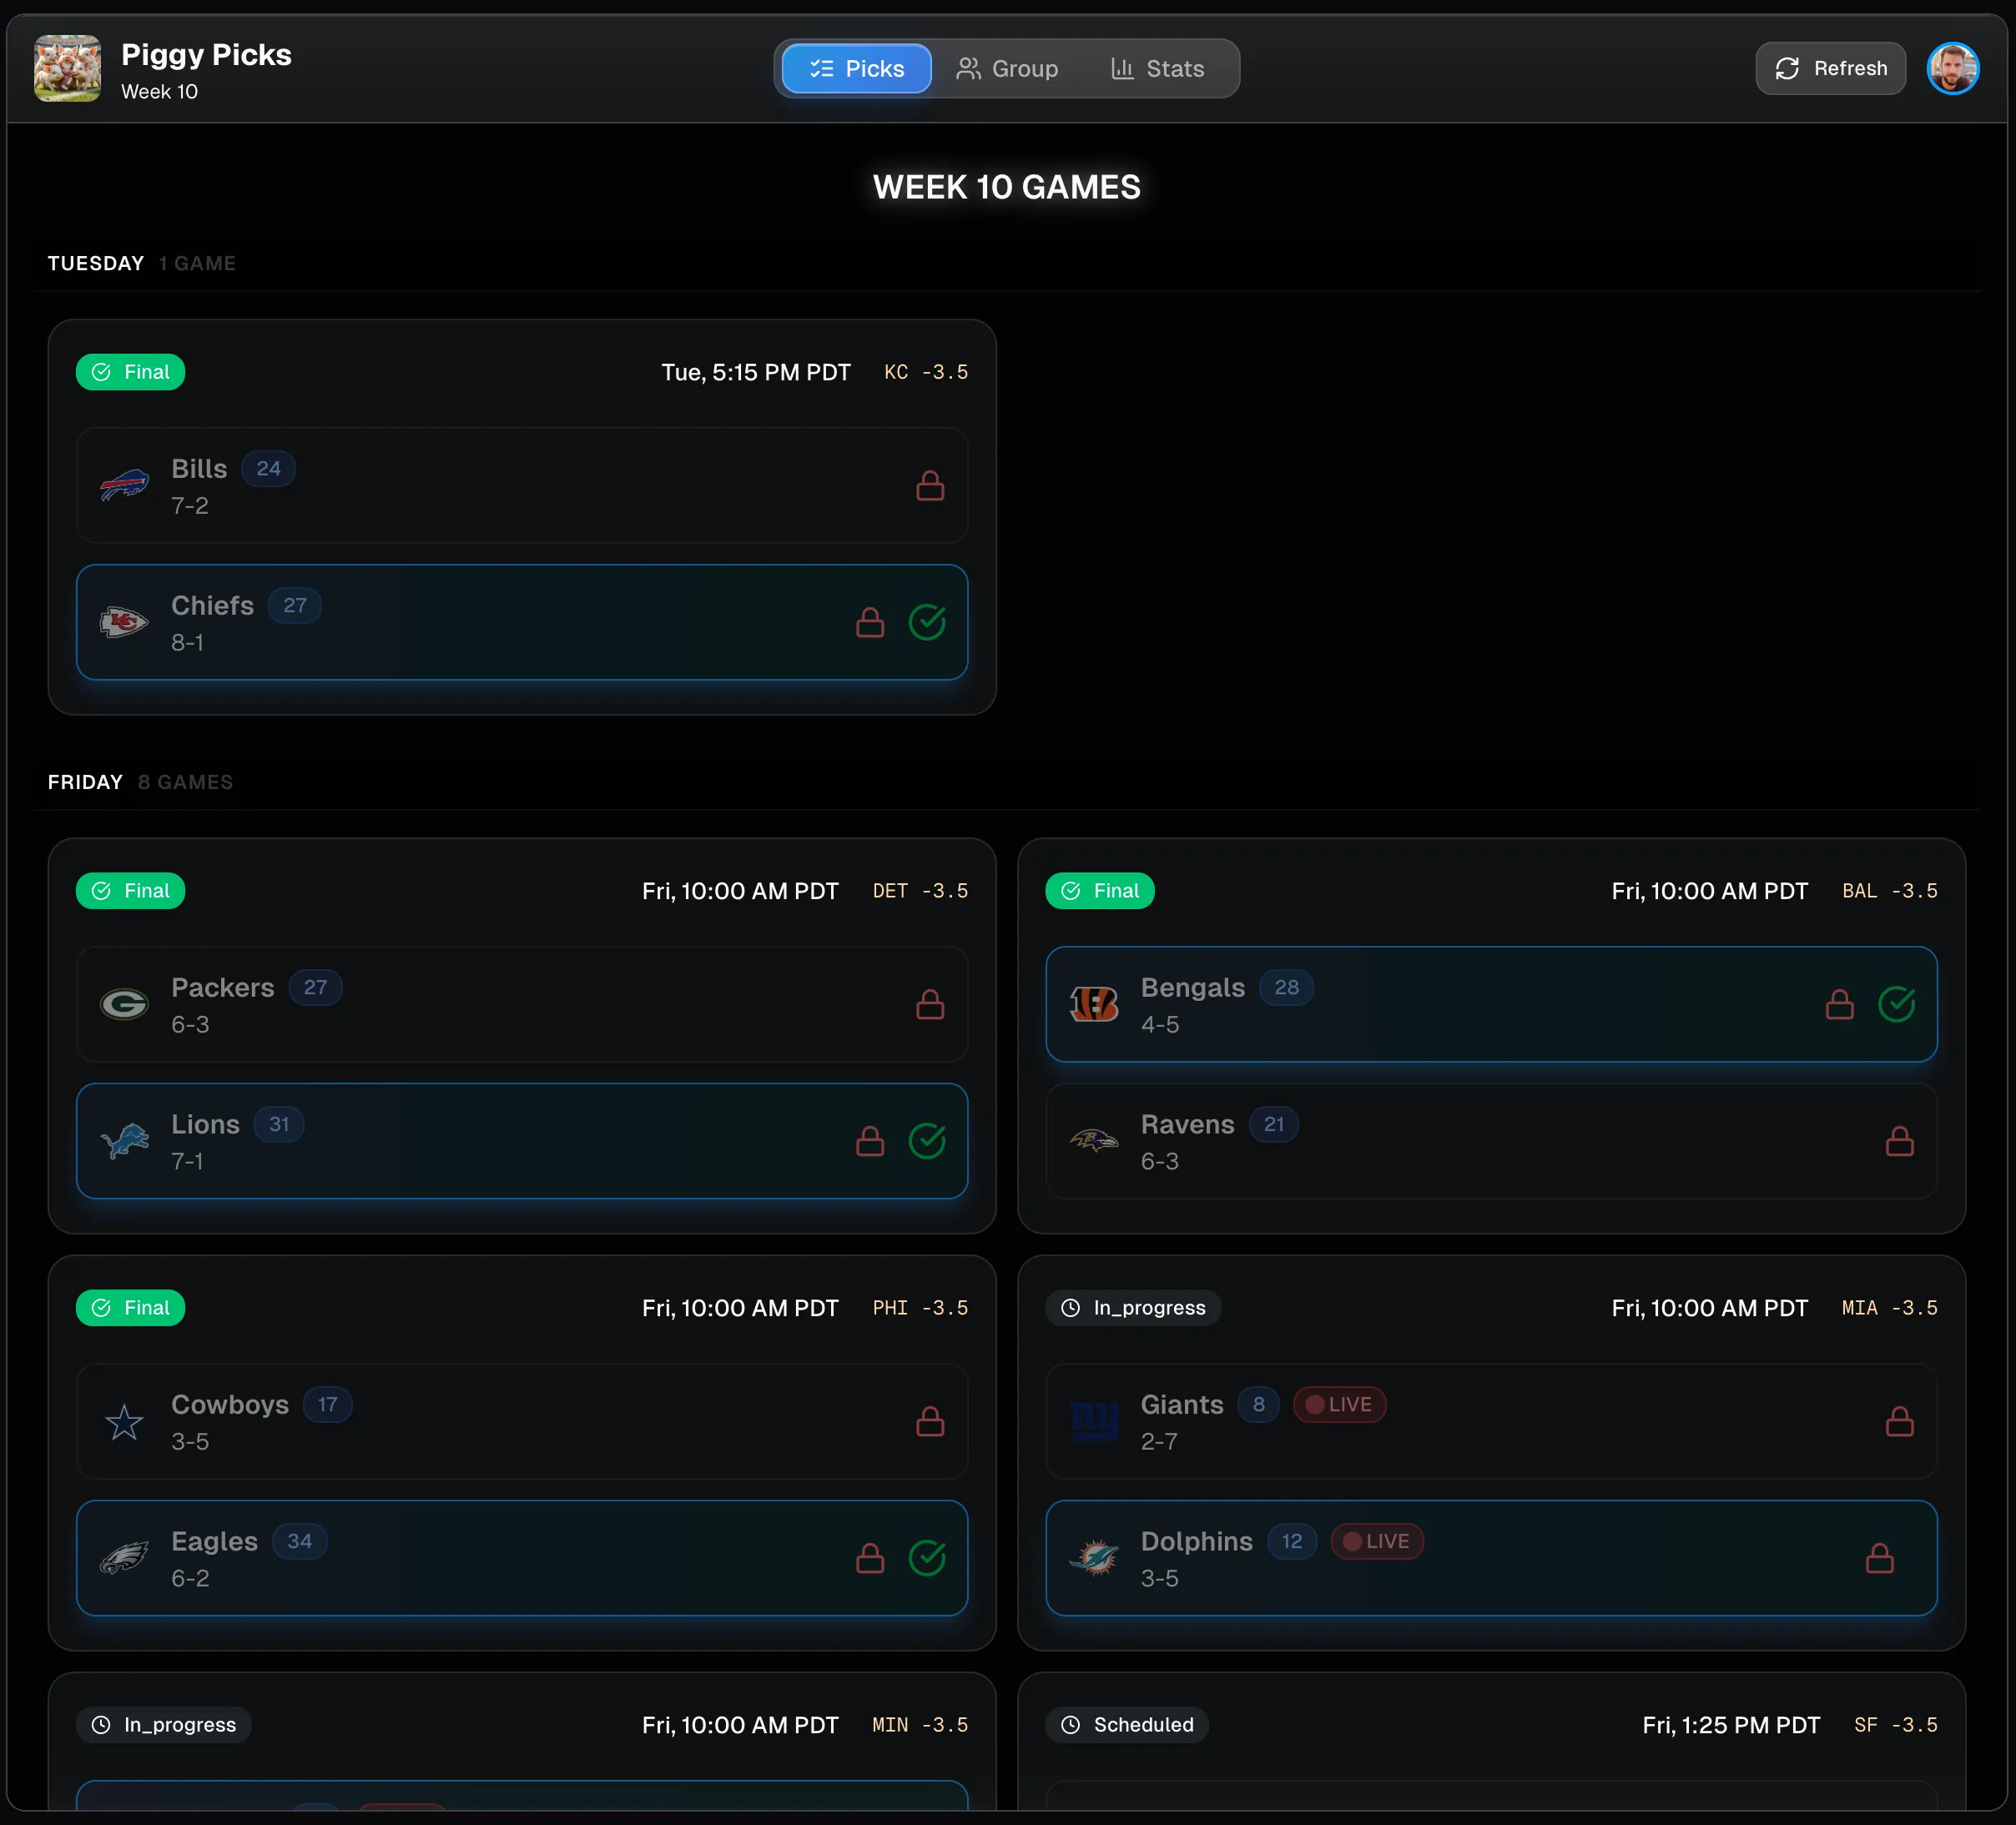This screenshot has width=2016, height=1825.
Task: Switch to the Group tab
Action: click(1006, 68)
